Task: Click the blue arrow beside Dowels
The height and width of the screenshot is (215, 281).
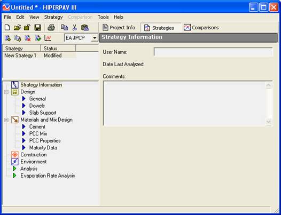Action: pyautogui.click(x=24, y=106)
